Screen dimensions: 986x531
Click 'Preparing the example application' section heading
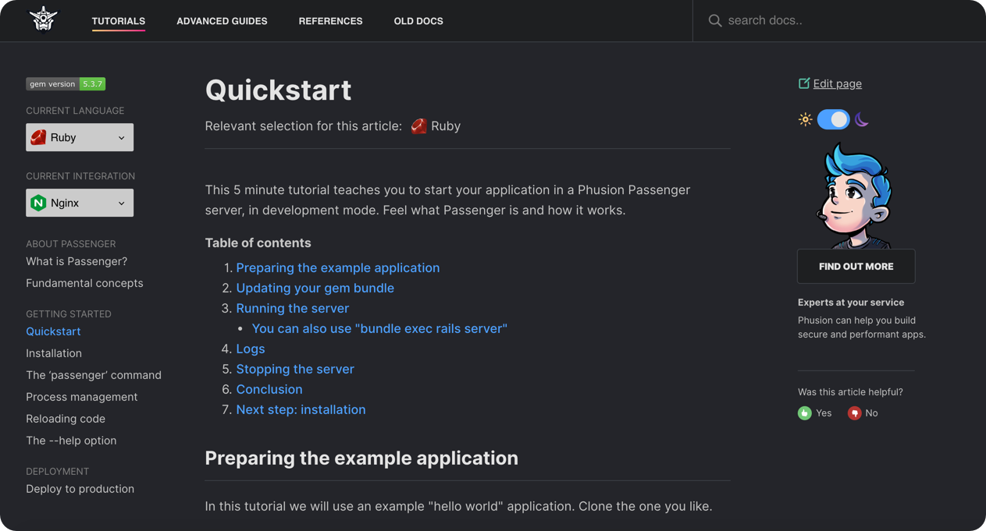tap(361, 458)
